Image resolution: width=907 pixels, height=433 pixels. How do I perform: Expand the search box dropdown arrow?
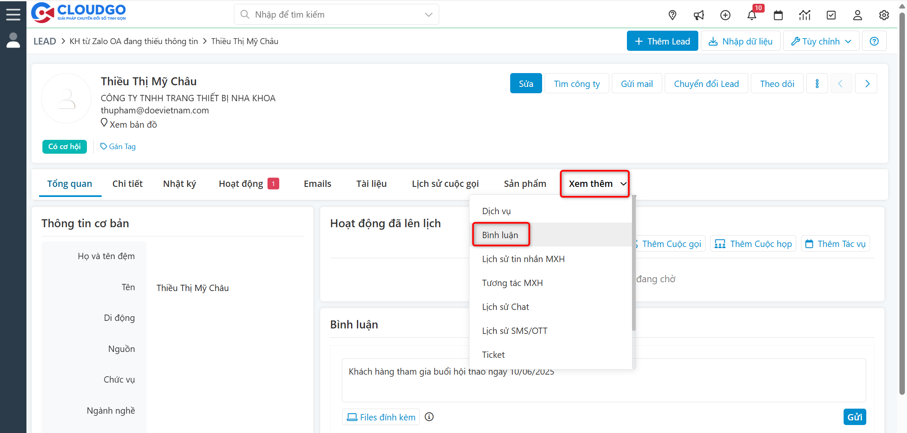(x=428, y=15)
